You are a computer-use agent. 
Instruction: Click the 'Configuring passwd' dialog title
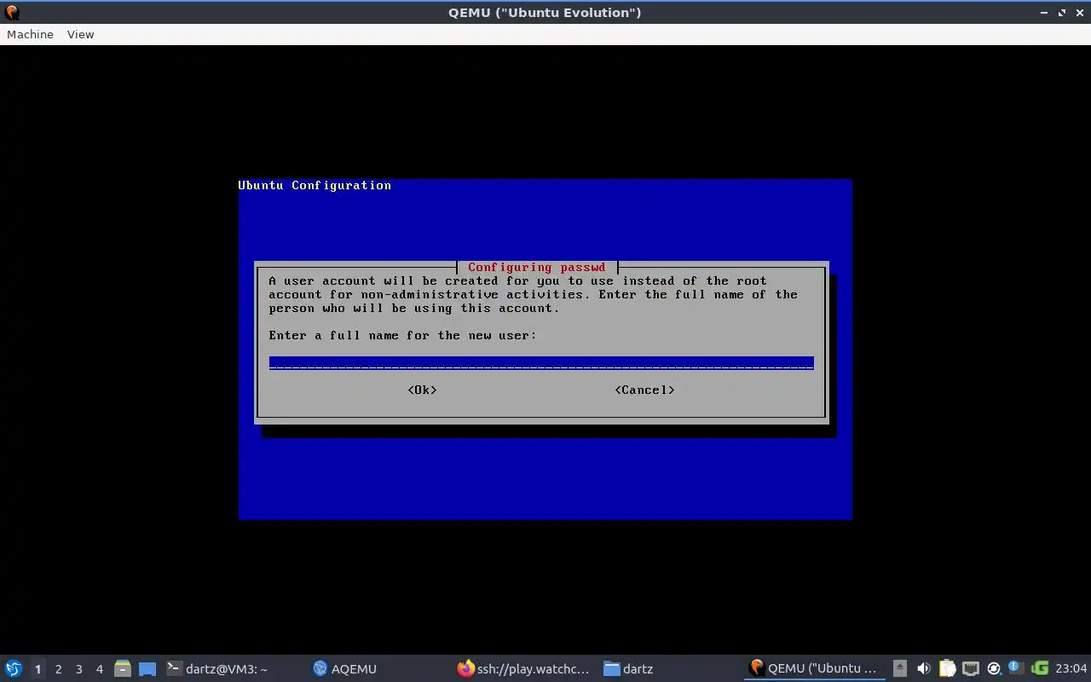536,267
